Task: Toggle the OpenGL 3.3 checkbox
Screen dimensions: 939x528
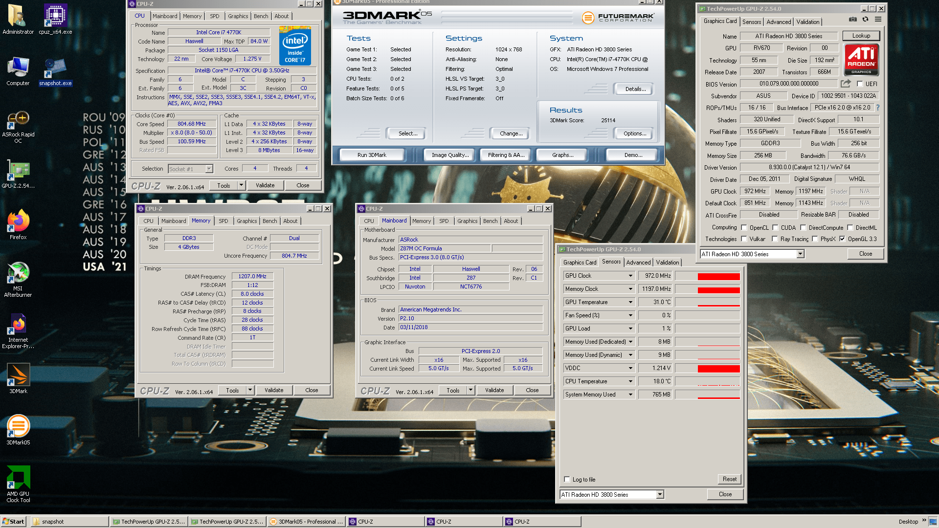Action: coord(842,239)
